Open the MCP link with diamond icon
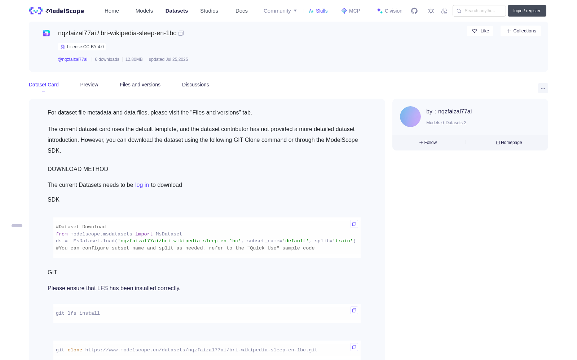Screen dimensions: 577x360 pos(351,11)
